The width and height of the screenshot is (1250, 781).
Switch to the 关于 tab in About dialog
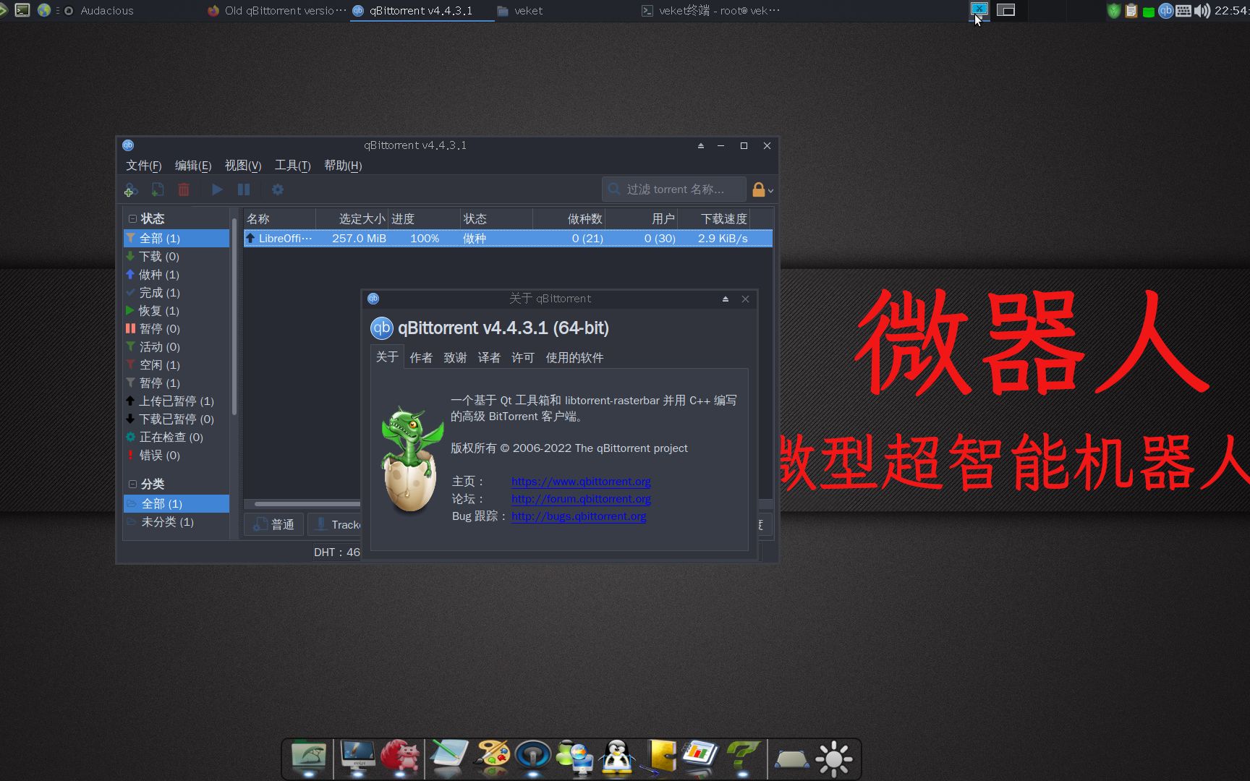pyautogui.click(x=387, y=357)
